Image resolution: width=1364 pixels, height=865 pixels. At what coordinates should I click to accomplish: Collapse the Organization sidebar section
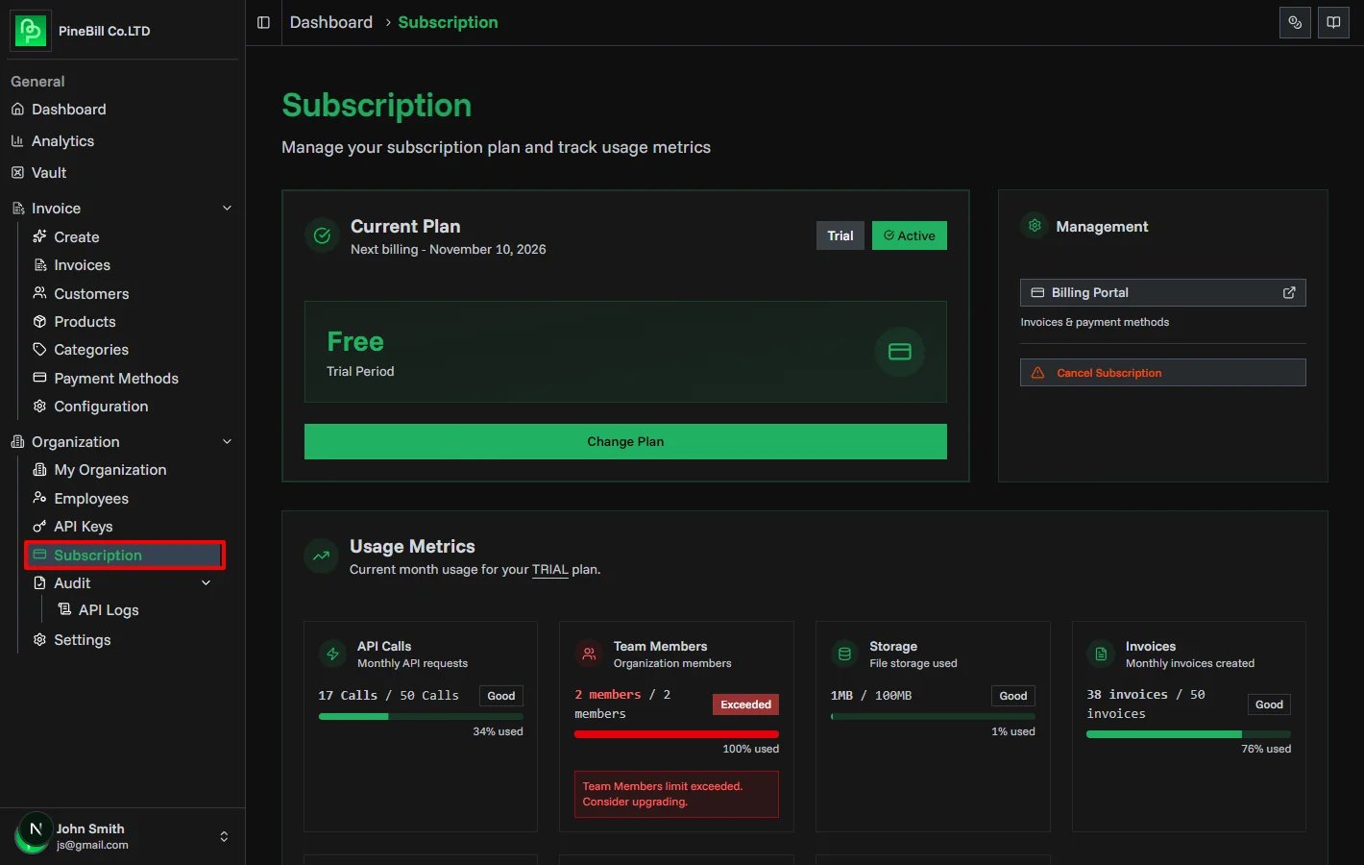pyautogui.click(x=227, y=441)
